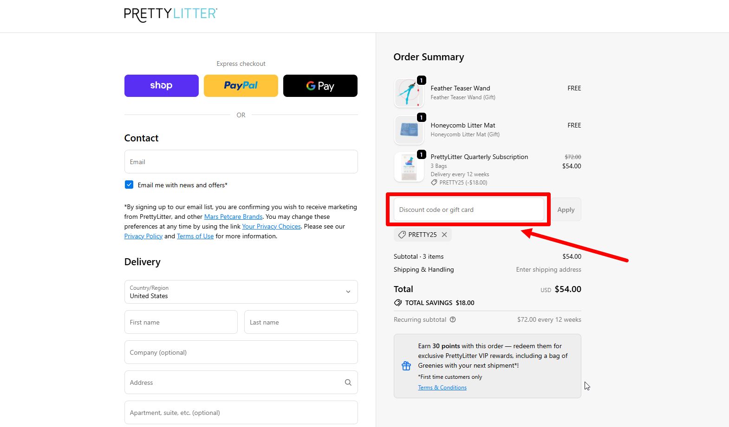Screen dimensions: 729x427
Task: Open the Privacy Policy link
Action: [143, 236]
